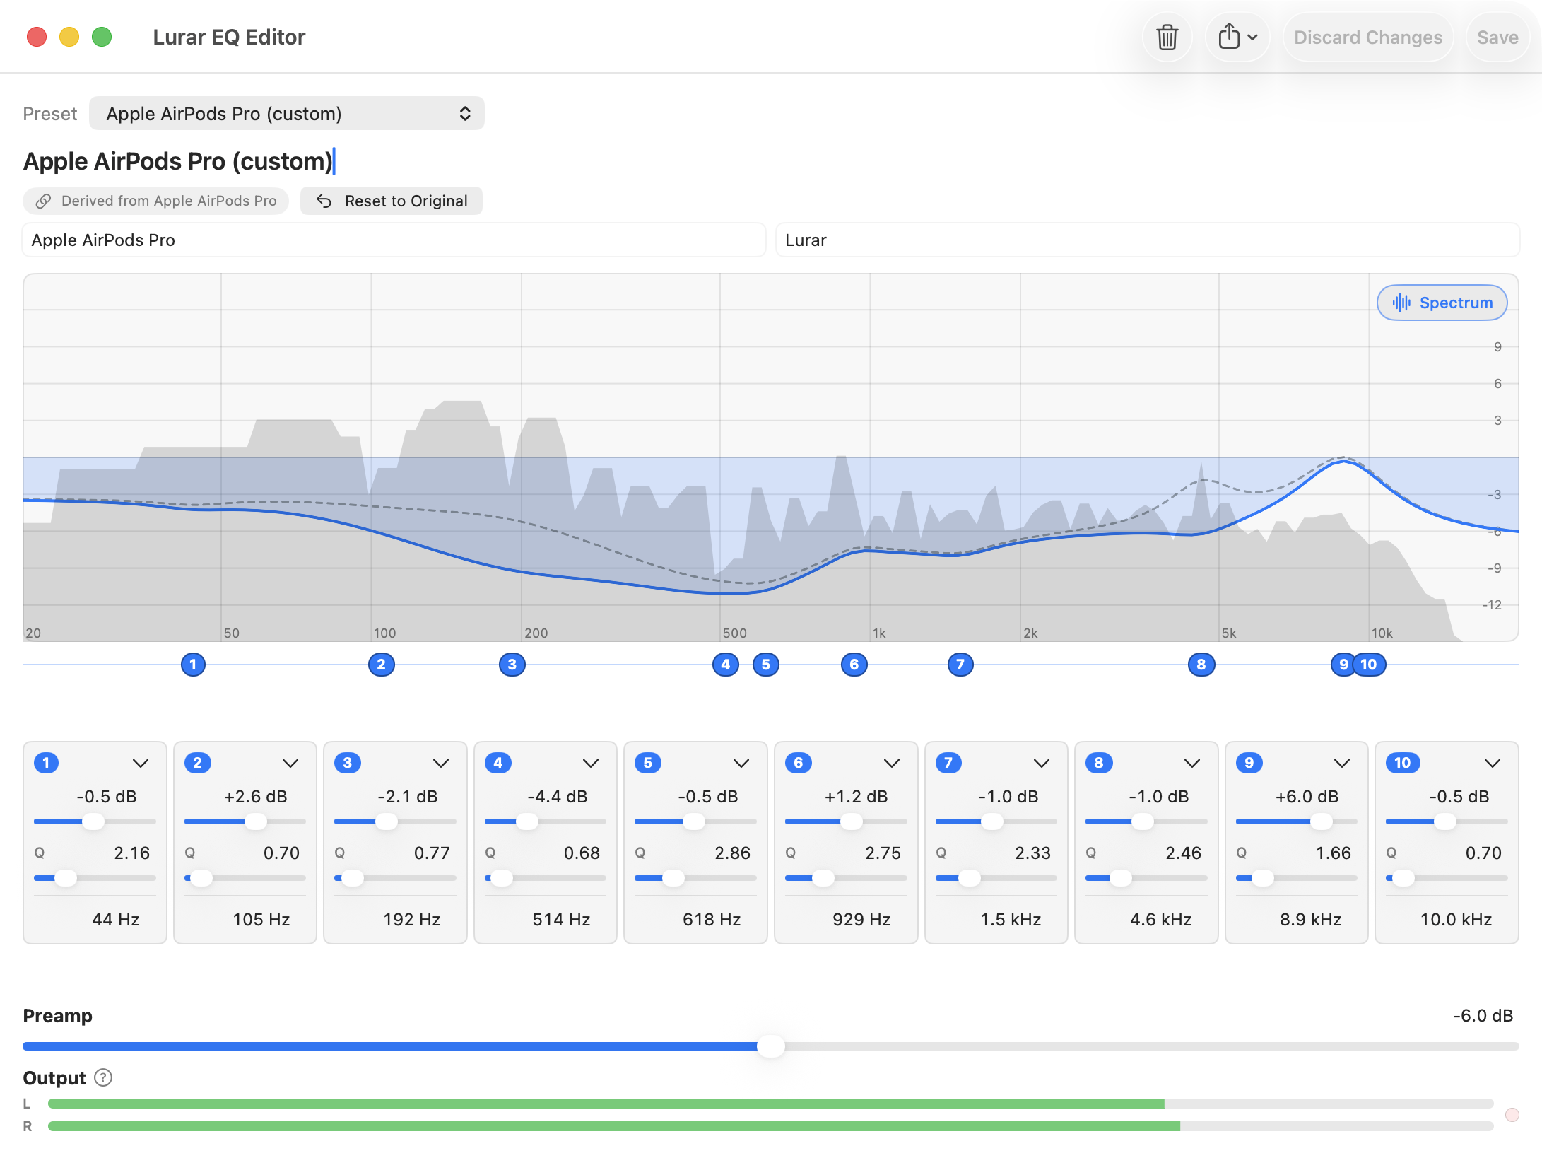Image resolution: width=1542 pixels, height=1158 pixels.
Task: Click band 7 number badge in card
Action: pos(948,763)
